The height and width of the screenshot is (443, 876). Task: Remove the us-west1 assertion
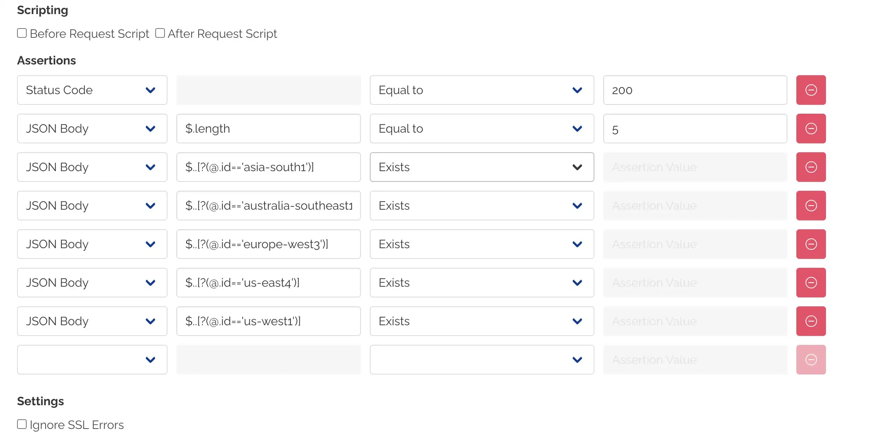[x=811, y=321]
